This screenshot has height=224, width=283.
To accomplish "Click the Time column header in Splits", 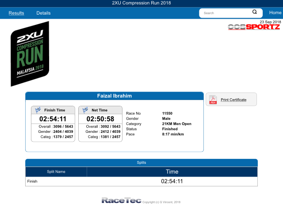I will tap(172, 172).
